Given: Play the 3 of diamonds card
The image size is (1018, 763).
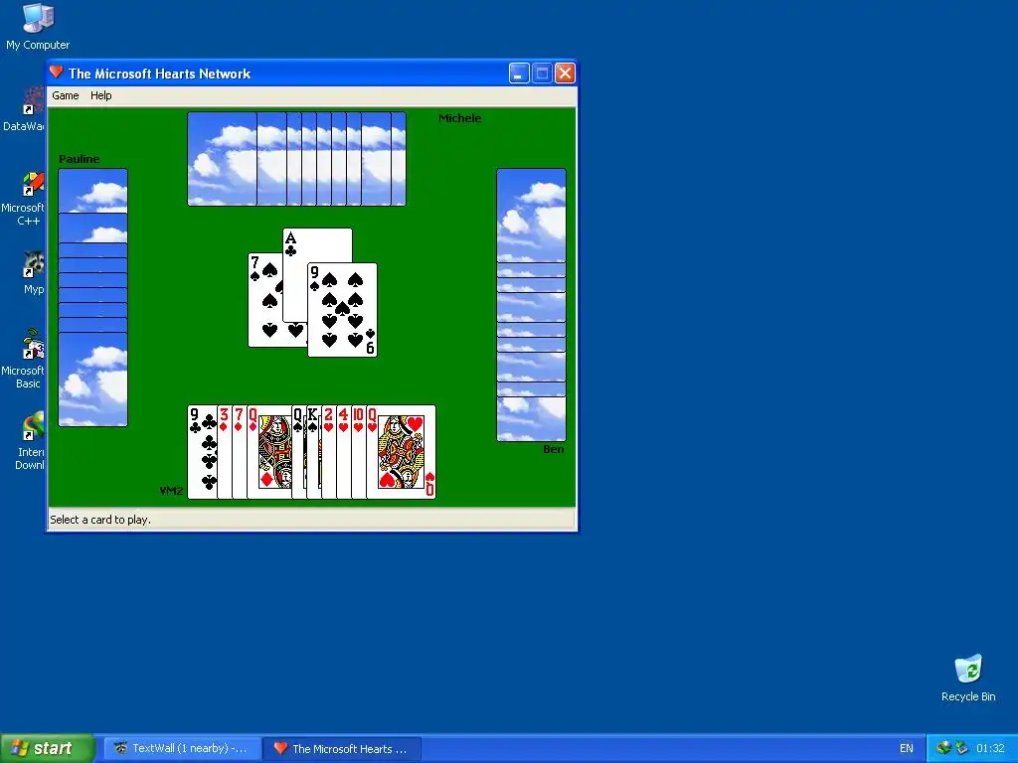Looking at the screenshot, I should click(225, 452).
